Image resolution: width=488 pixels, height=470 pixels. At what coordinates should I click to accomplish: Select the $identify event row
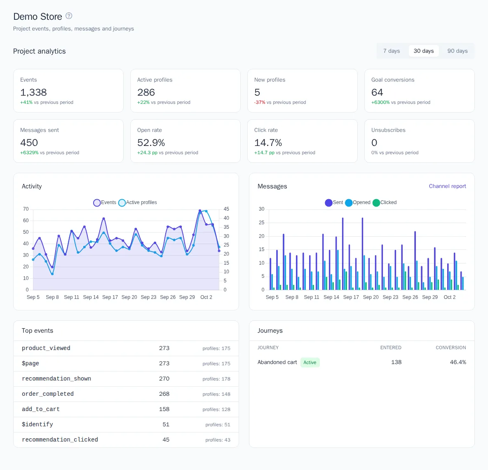click(x=126, y=425)
